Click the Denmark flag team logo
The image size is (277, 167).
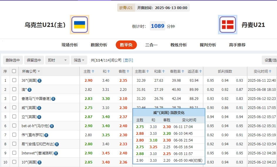coord(228,25)
